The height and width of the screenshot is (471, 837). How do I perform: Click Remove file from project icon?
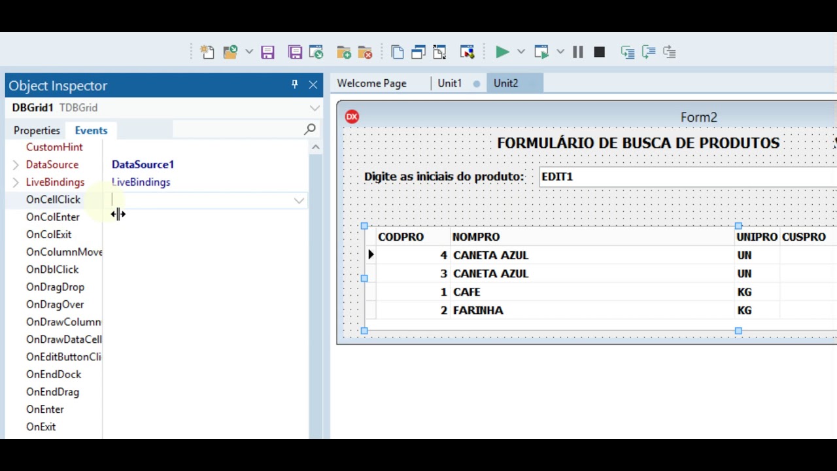[365, 52]
